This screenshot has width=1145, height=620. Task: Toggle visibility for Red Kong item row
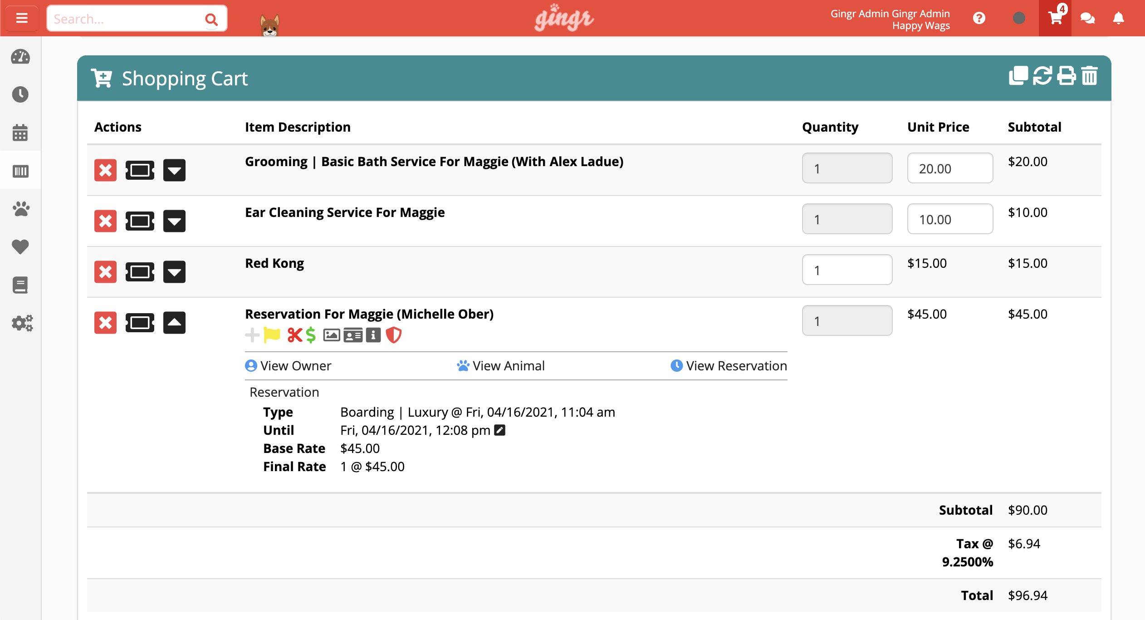pyautogui.click(x=174, y=272)
